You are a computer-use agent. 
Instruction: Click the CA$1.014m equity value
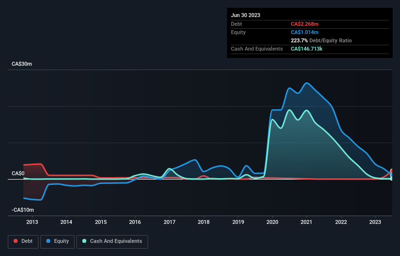305,32
